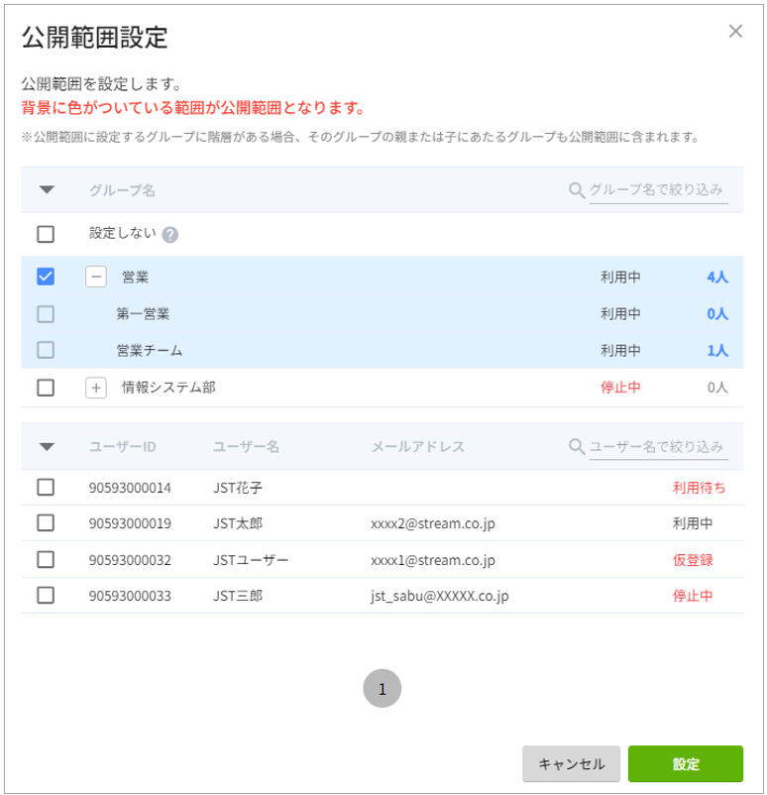Screen dimensions: 767x795
Task: Click the 1人 count for 営業チーム
Action: (717, 350)
